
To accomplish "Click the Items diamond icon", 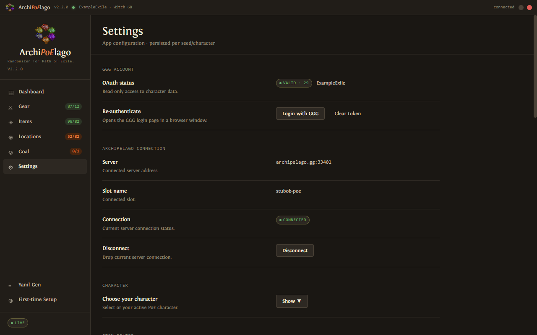I will 10,122.
